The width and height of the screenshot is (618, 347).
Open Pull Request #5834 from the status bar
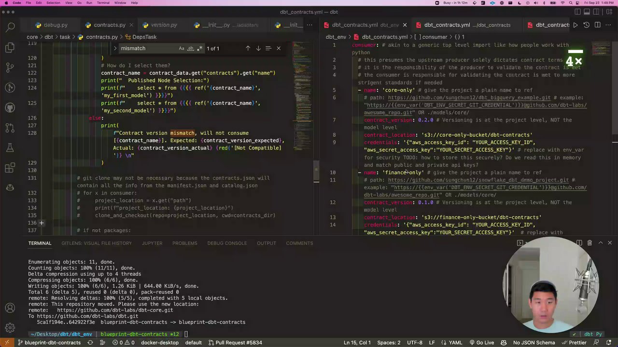coord(236,343)
